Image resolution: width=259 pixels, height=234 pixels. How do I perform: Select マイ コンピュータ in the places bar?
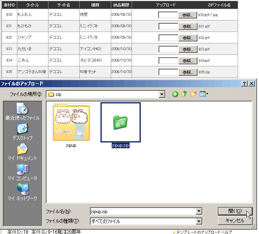22,172
